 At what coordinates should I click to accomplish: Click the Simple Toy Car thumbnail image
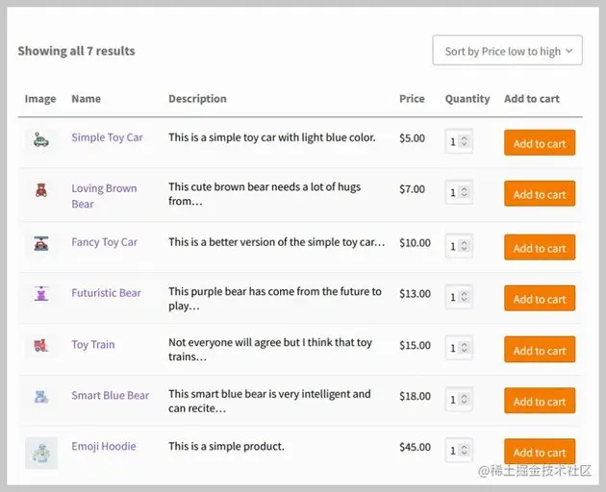(x=40, y=140)
